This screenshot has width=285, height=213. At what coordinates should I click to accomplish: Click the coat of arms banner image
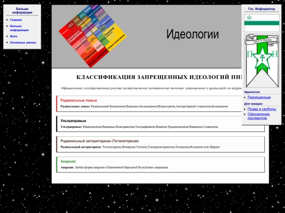click(262, 60)
